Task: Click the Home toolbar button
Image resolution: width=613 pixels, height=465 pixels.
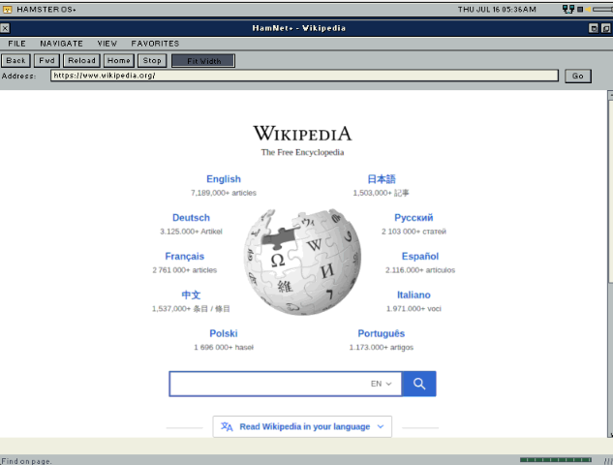Action: pyautogui.click(x=119, y=61)
